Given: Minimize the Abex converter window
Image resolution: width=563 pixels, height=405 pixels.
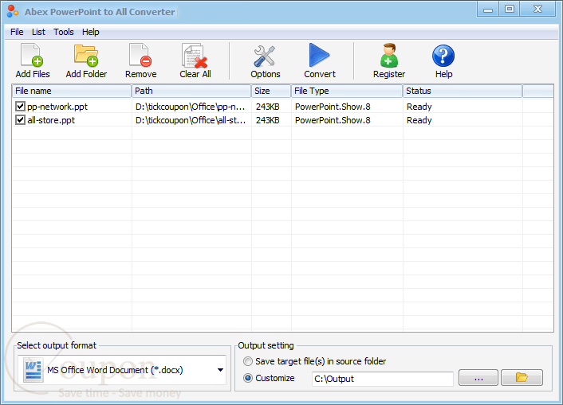Looking at the screenshot, I should click(487, 9).
